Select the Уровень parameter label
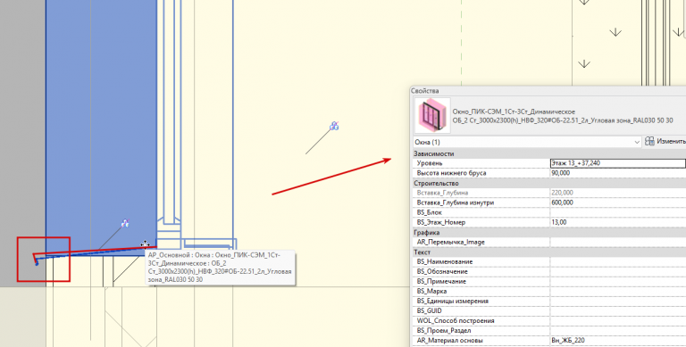 (430, 163)
